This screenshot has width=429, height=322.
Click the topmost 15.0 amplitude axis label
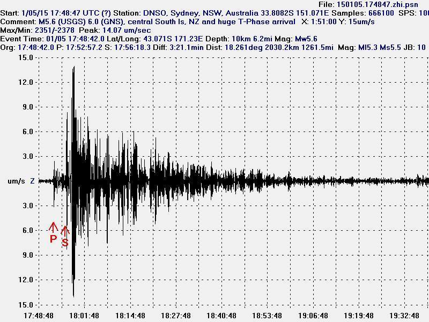[x=26, y=57]
